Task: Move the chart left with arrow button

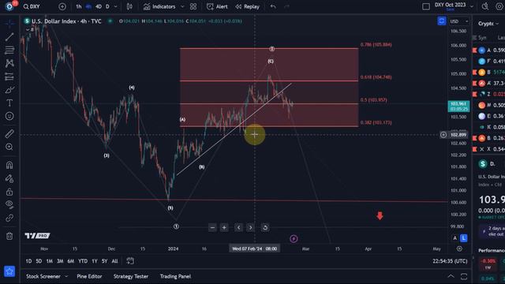Action: coord(238,228)
